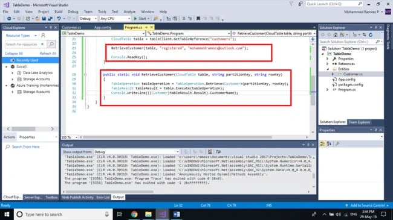Open the File menu

5,11
